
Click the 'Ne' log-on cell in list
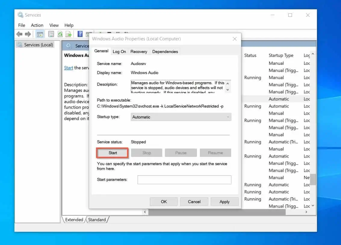point(307,178)
